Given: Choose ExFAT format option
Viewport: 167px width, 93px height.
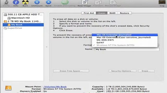Looking at the screenshot, I should [125, 43].
